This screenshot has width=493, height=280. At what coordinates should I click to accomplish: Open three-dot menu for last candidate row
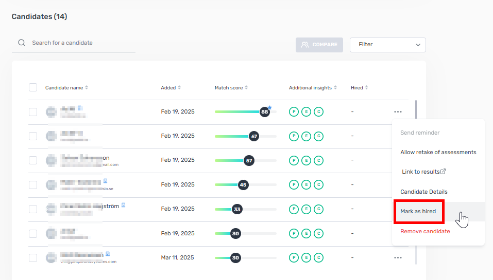coord(397,257)
